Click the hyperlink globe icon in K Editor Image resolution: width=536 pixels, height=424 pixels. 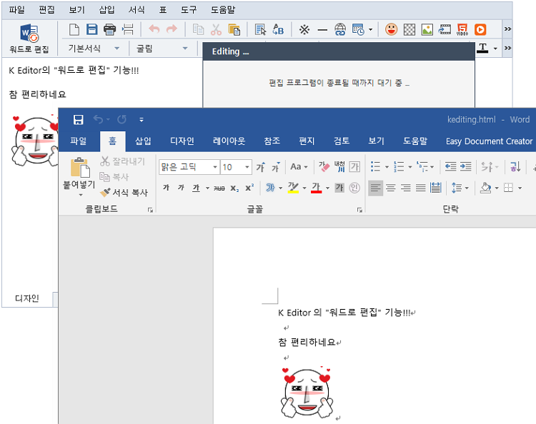[x=340, y=29]
